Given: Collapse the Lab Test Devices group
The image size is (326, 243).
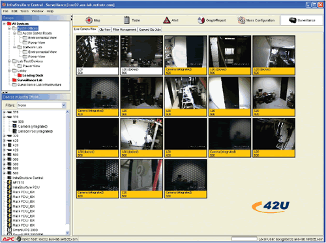Looking at the screenshot, I should point(9,61).
